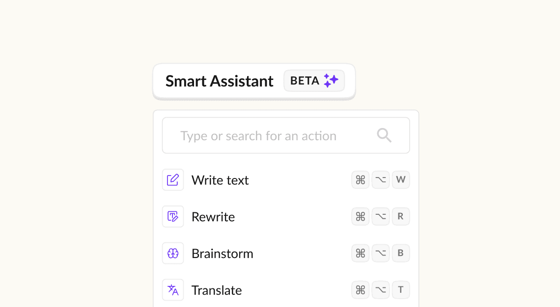The image size is (560, 307).
Task: Select the Brainstorm brain icon
Action: [x=173, y=253]
